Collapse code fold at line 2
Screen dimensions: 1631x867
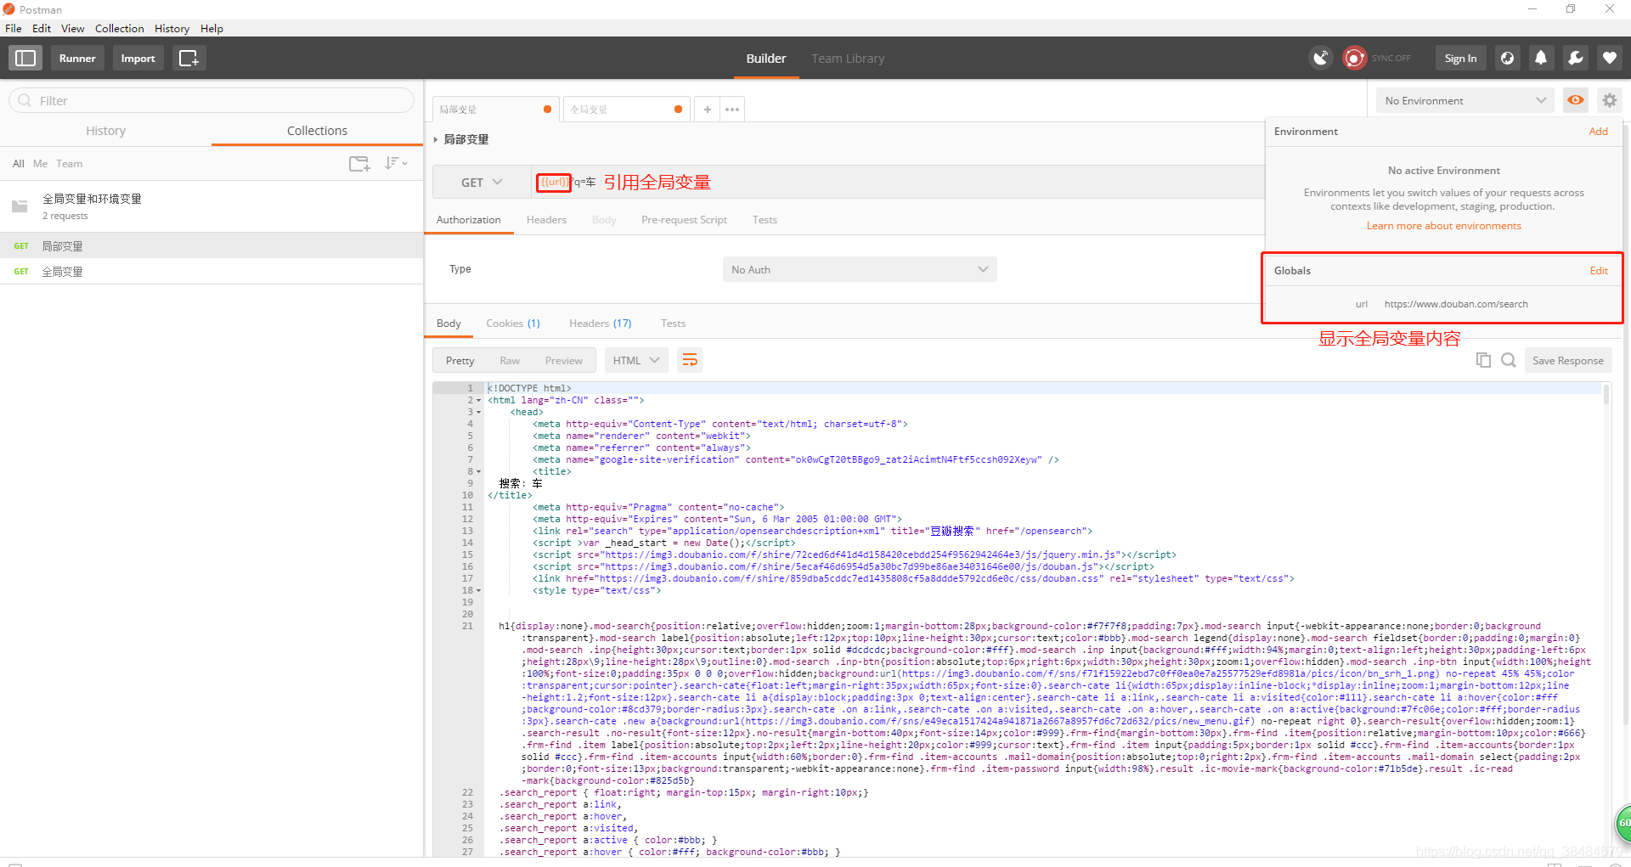point(478,400)
